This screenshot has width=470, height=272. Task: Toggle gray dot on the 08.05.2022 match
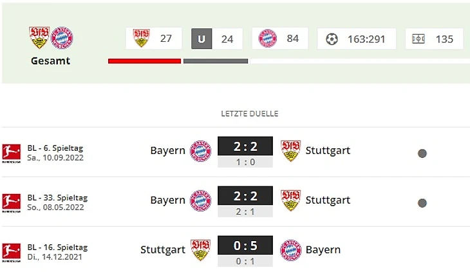point(422,203)
